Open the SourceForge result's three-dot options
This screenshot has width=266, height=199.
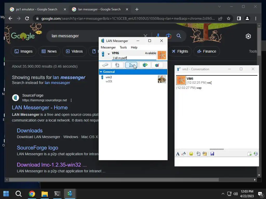(x=71, y=100)
